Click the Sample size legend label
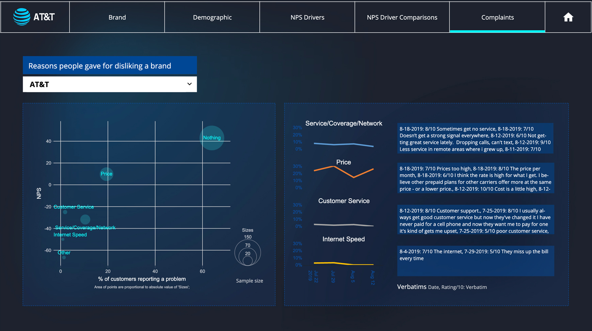 250,281
